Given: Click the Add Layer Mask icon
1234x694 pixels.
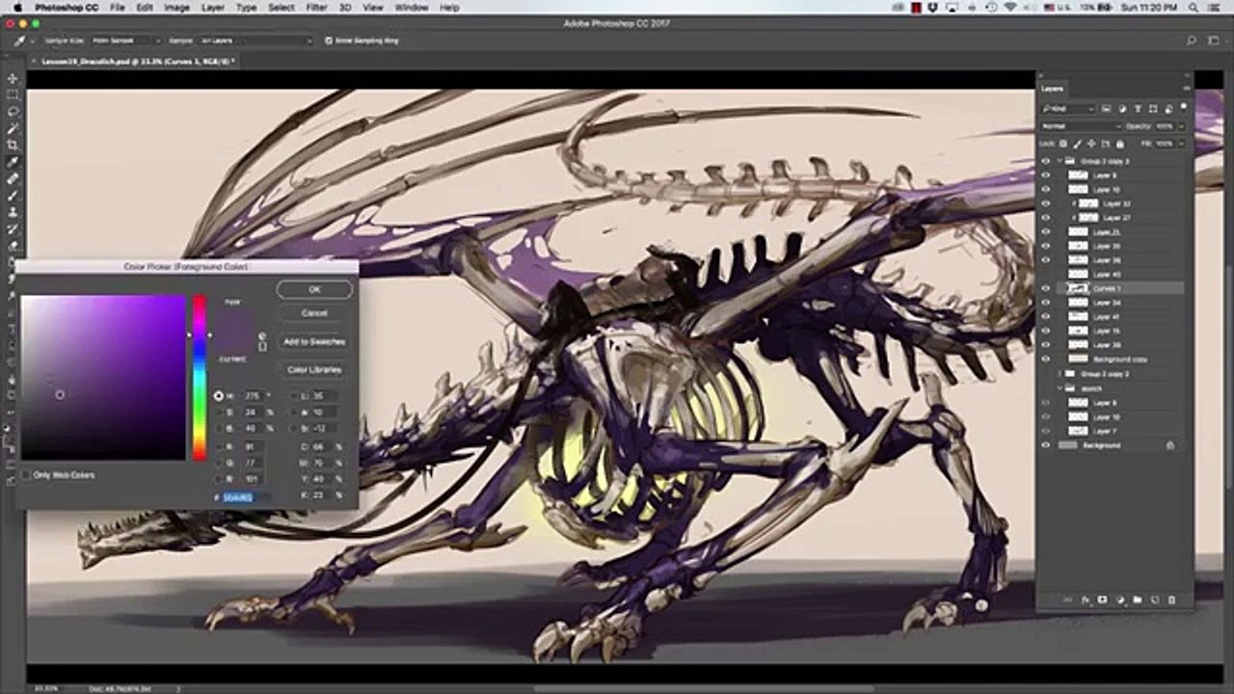Looking at the screenshot, I should 1102,600.
